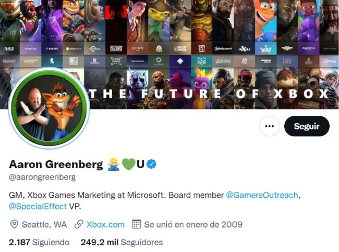This screenshot has width=339, height=252.
Task: Open the profile avatar picture
Action: (49, 107)
